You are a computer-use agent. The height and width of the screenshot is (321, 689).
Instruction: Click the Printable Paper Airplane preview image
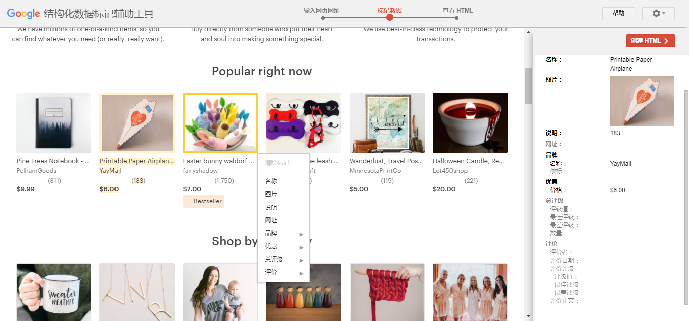[642, 101]
